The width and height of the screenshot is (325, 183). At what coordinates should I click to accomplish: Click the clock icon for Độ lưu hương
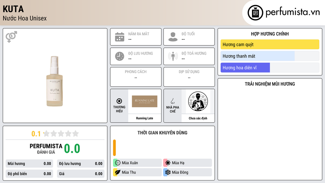(x=120, y=56)
